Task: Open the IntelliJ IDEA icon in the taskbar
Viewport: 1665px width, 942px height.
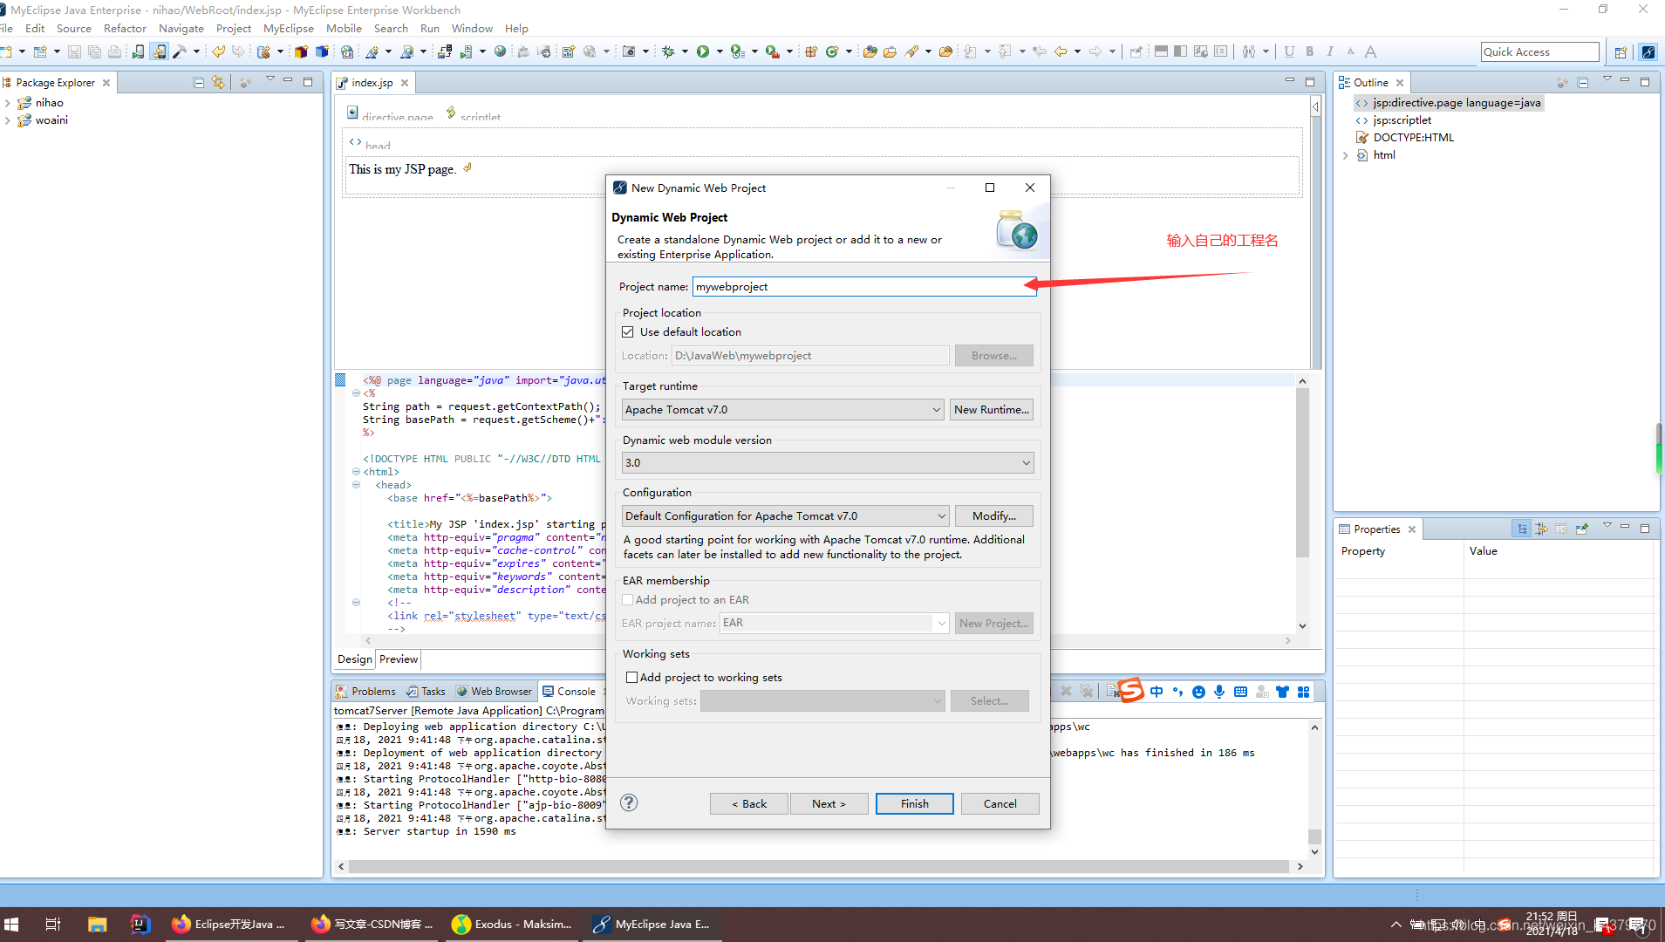Action: pyautogui.click(x=140, y=924)
